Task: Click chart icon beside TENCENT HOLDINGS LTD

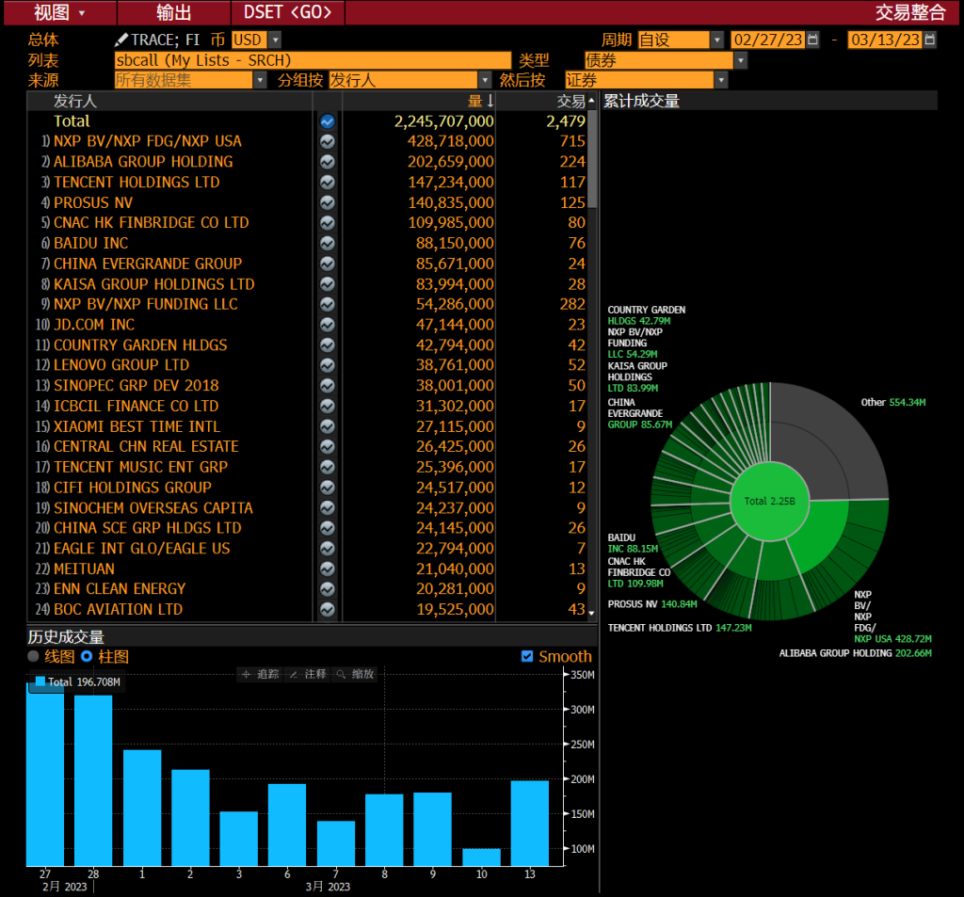Action: click(327, 183)
